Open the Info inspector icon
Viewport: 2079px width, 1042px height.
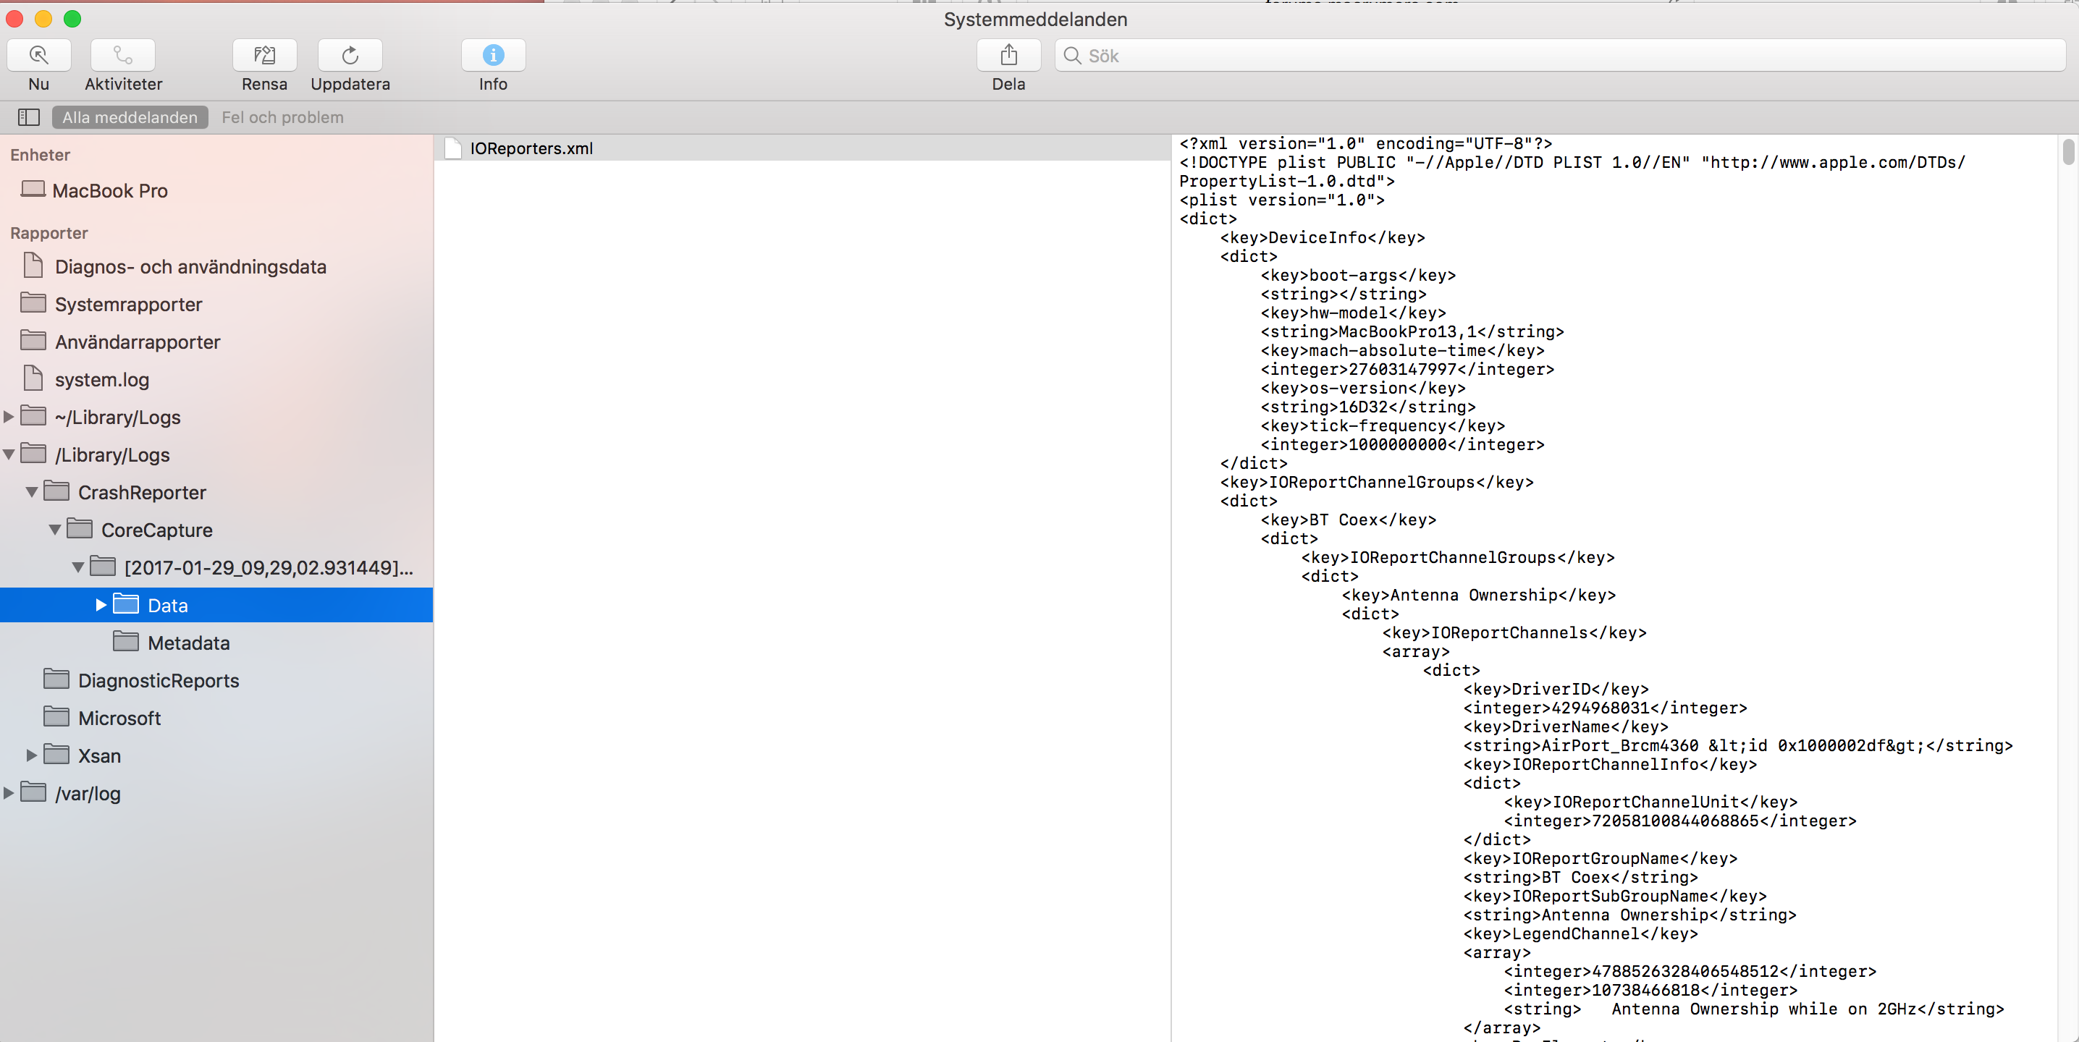coord(493,55)
